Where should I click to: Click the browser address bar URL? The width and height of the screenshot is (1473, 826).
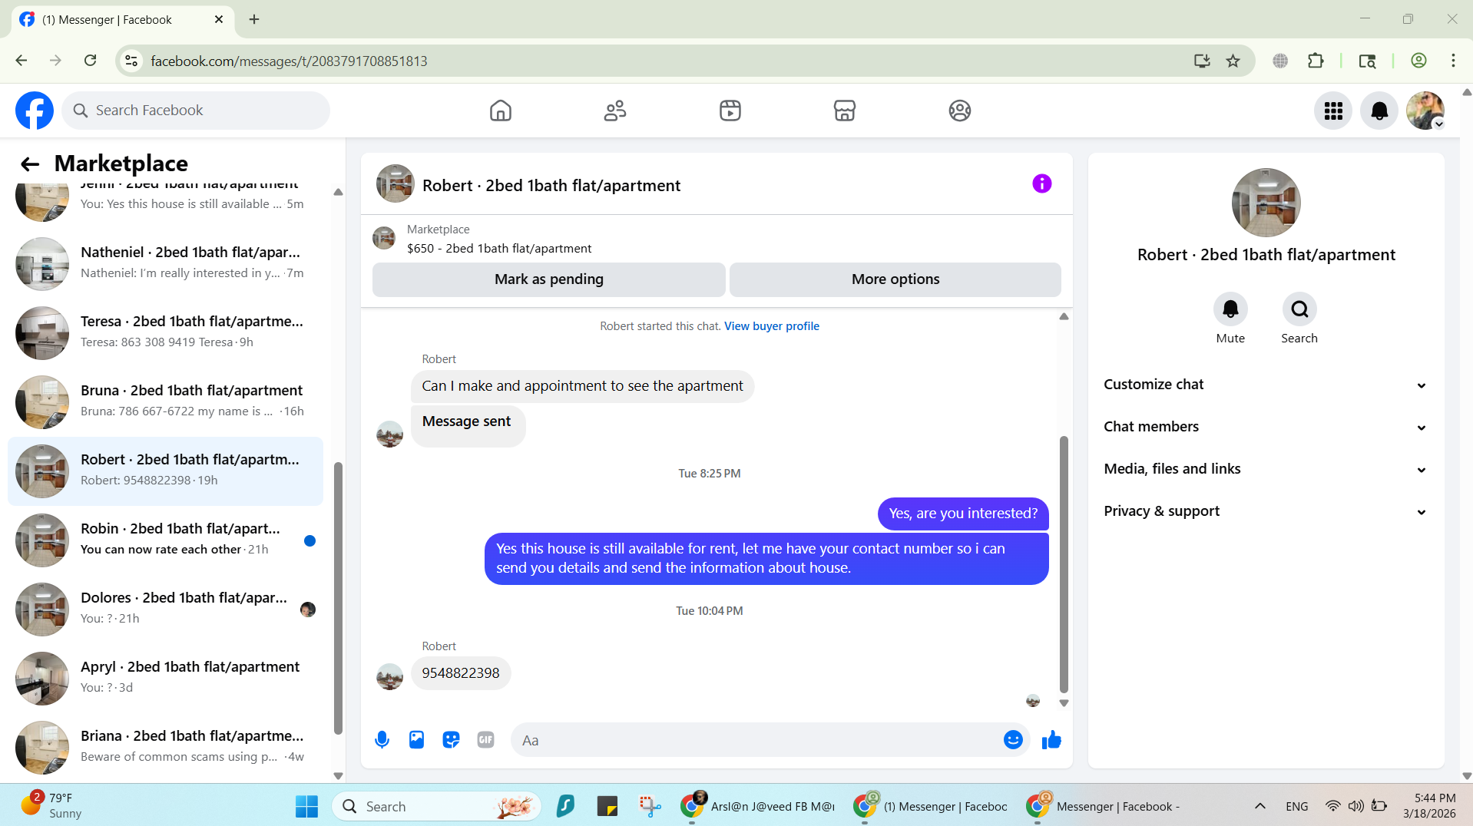[289, 61]
